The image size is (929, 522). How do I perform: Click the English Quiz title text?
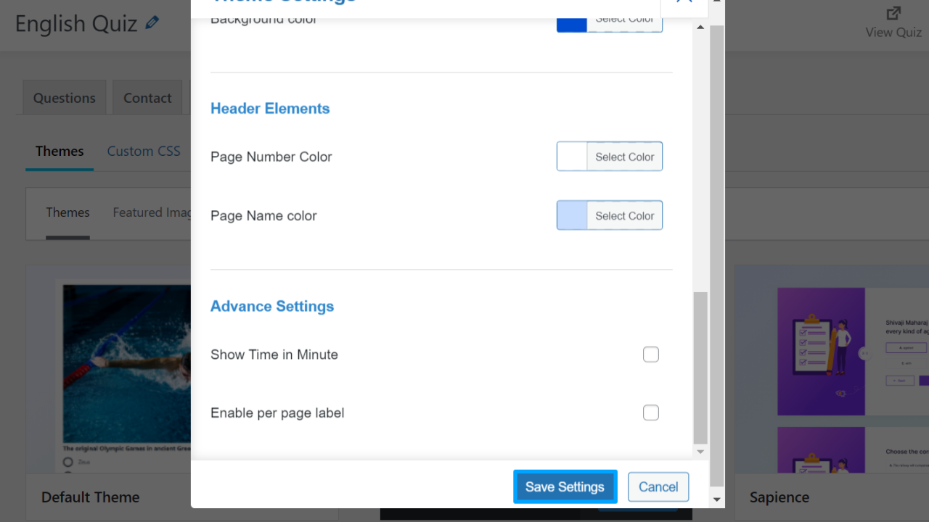(76, 24)
